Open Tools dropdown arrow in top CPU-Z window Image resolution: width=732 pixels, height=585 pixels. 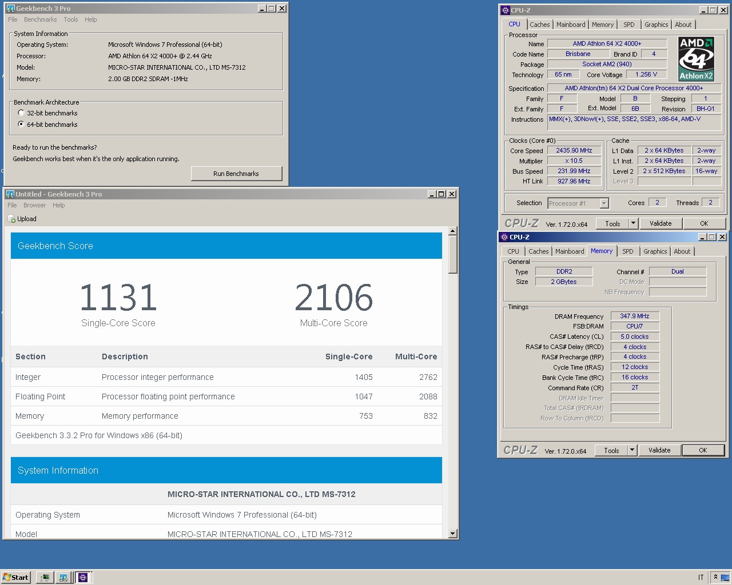tap(633, 223)
